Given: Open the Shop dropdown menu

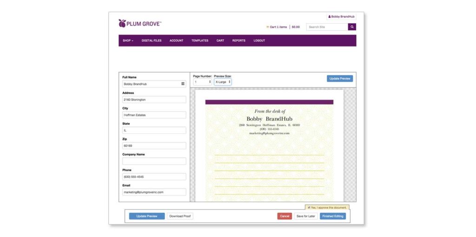Looking at the screenshot, I should (128, 41).
